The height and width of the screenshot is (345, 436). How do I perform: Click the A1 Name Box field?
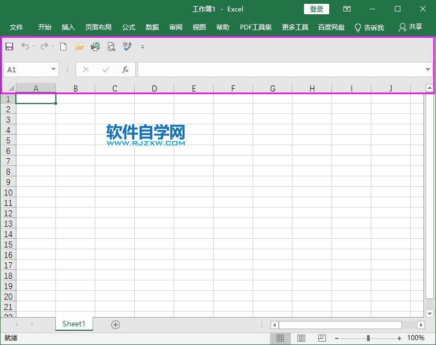(x=28, y=70)
